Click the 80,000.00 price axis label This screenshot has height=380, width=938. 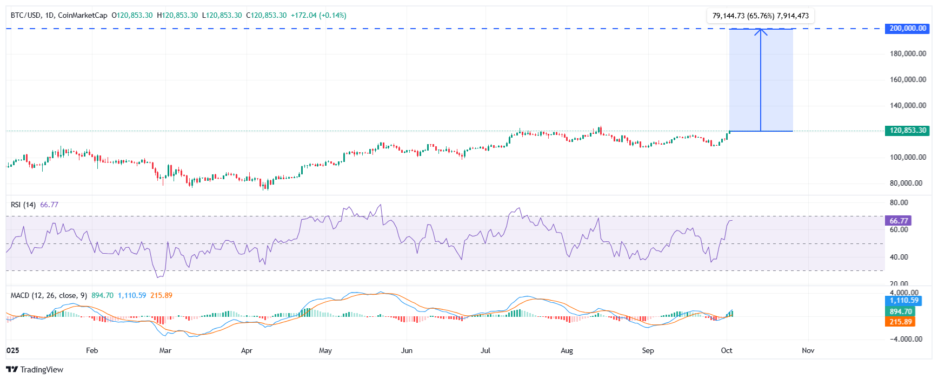point(906,183)
